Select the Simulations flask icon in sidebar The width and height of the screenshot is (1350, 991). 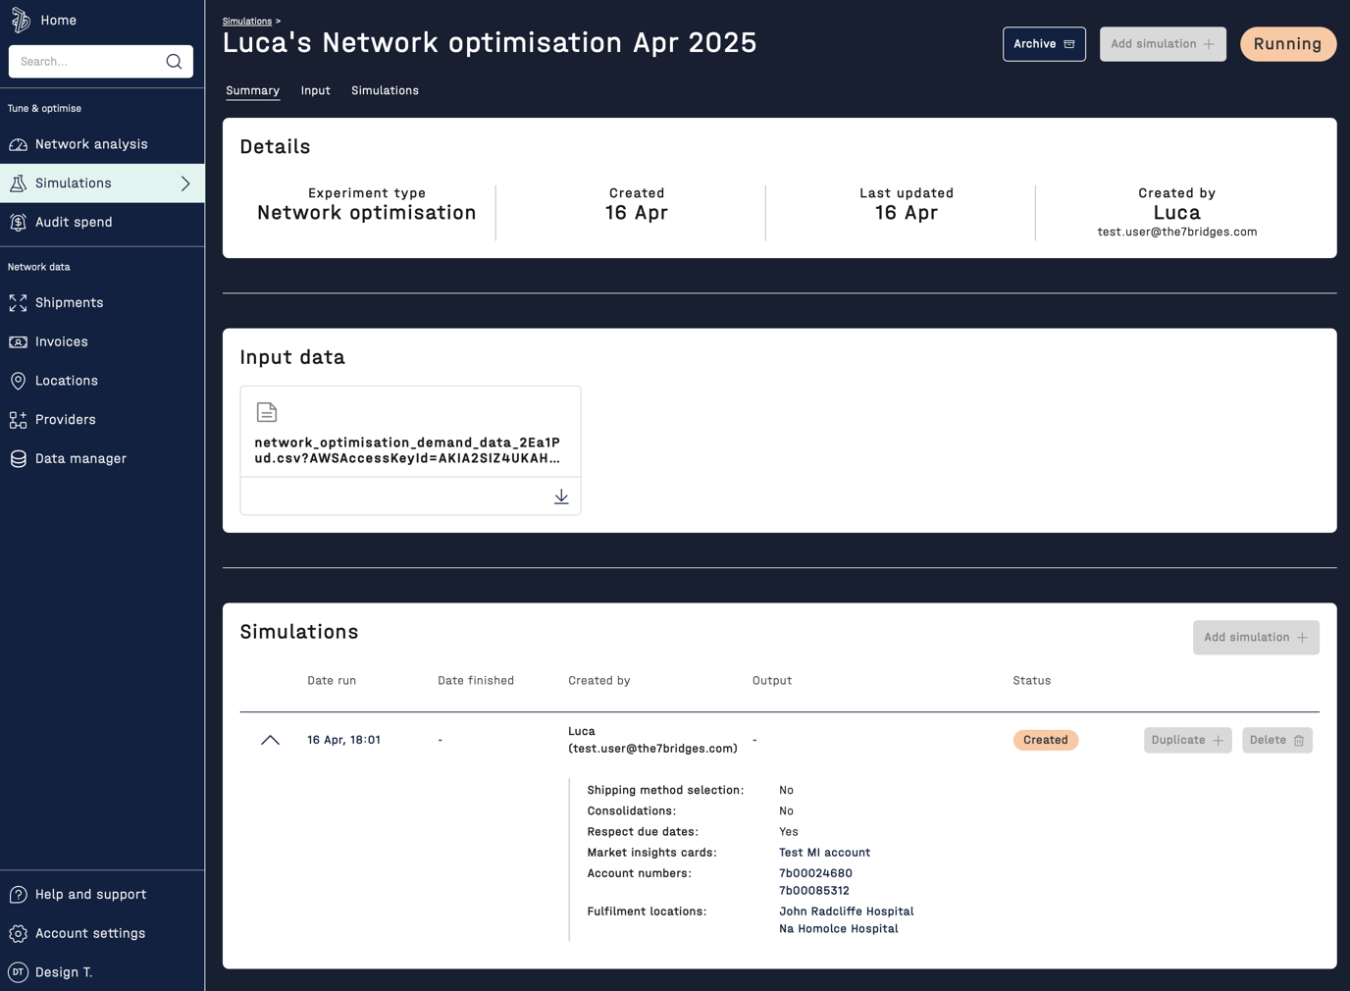(18, 183)
